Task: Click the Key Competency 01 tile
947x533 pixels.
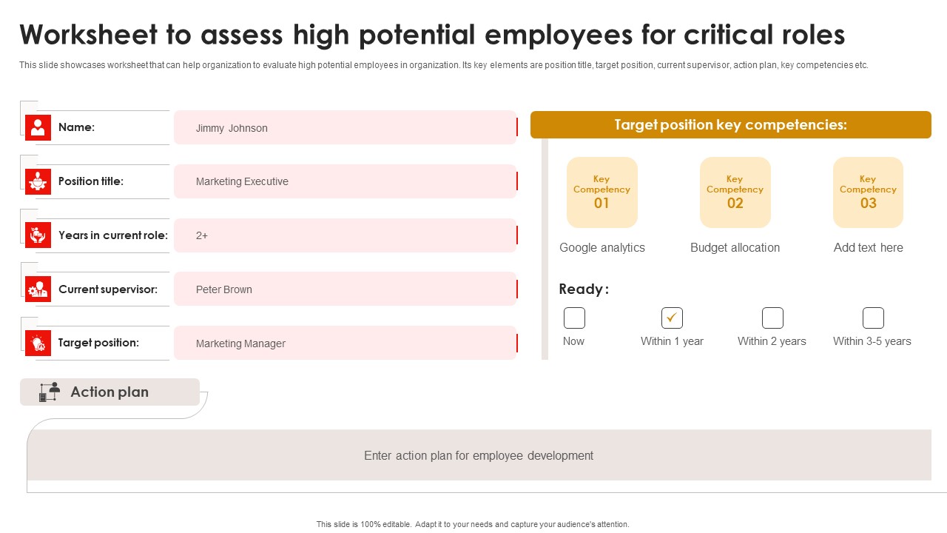Action: pyautogui.click(x=602, y=192)
